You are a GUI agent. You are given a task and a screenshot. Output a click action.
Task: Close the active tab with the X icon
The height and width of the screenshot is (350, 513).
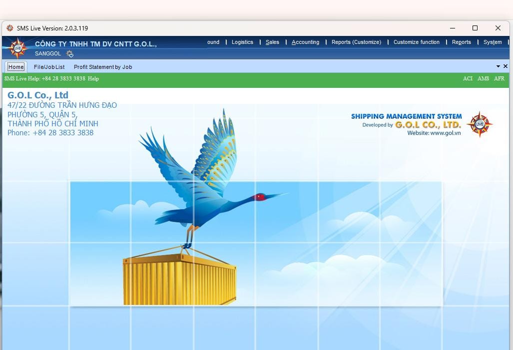pyautogui.click(x=506, y=66)
